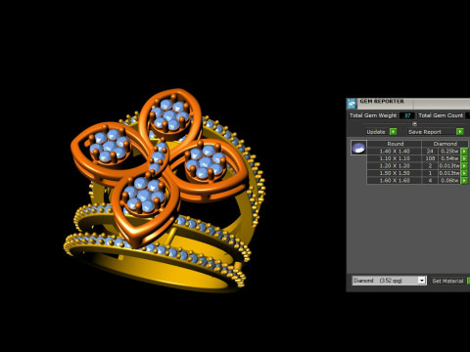This screenshot has height=352, width=470.
Task: Click green arrow for 1.40 X 1.40 row
Action: point(464,152)
